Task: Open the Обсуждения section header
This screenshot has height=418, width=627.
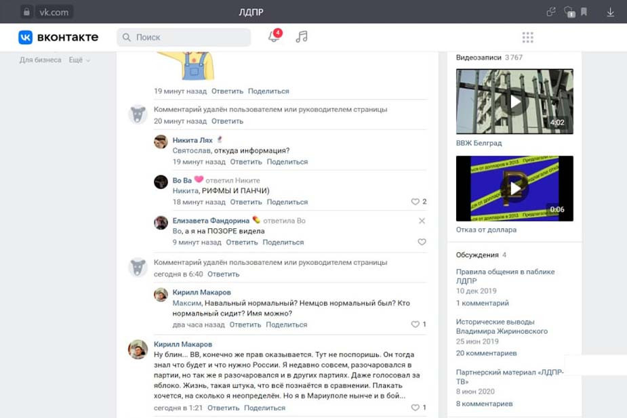Action: tap(477, 255)
